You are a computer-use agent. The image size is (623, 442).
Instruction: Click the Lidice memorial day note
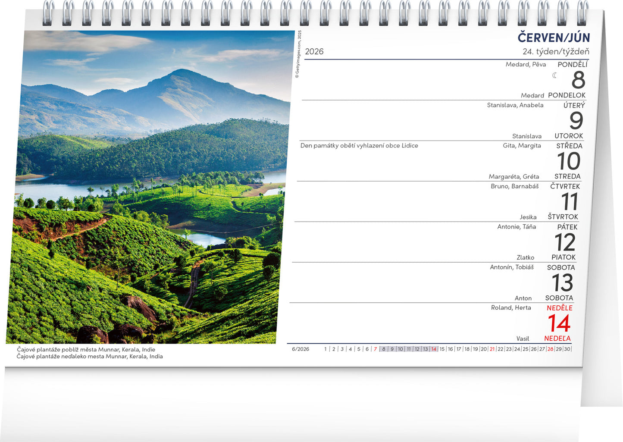coord(359,146)
